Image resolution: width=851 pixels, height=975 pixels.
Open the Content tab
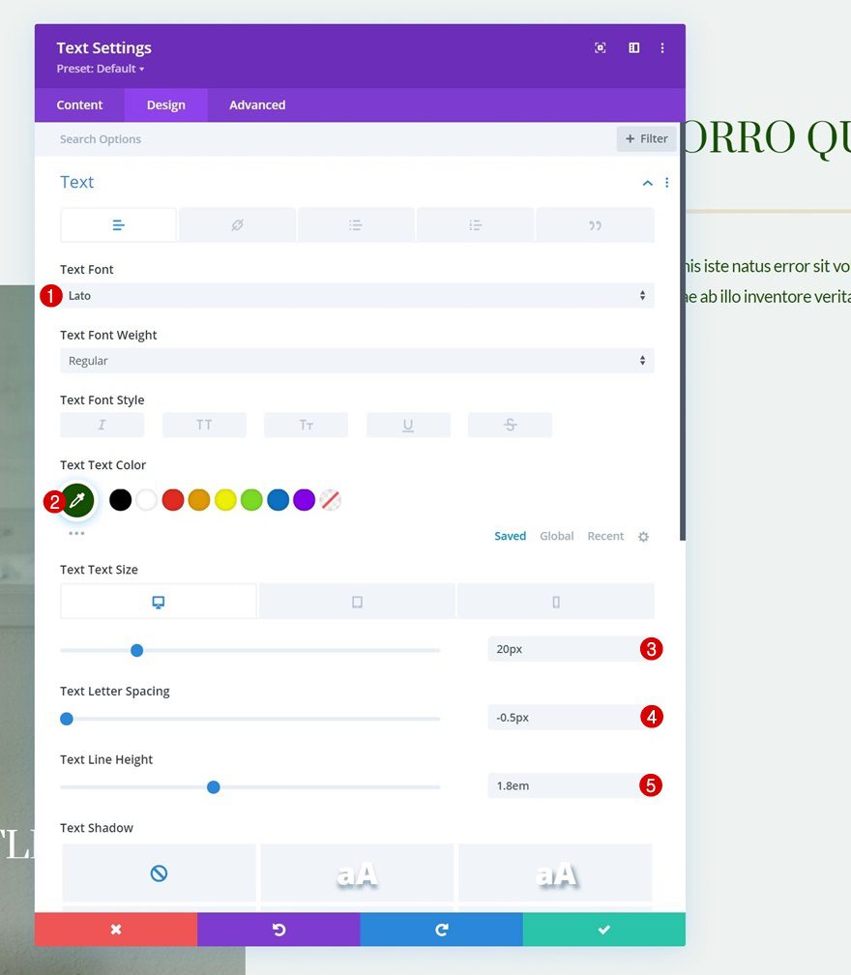78,104
